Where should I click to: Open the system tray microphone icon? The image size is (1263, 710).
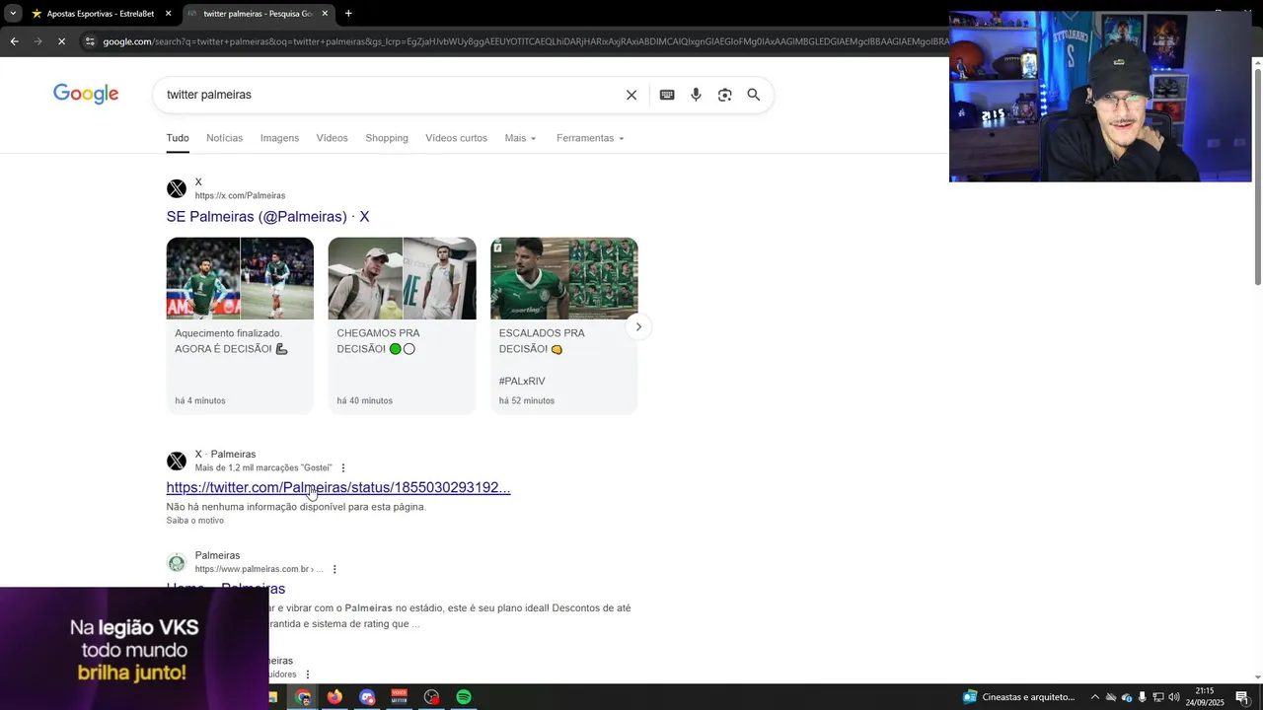(1142, 697)
